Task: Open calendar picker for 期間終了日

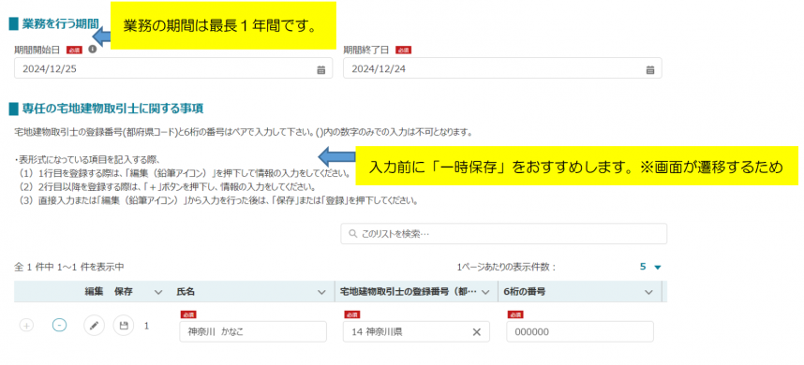Action: click(649, 69)
